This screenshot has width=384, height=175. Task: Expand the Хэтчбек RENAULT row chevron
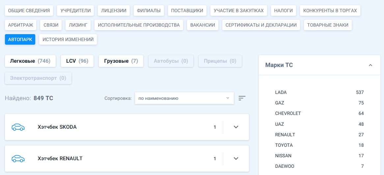[236, 158]
